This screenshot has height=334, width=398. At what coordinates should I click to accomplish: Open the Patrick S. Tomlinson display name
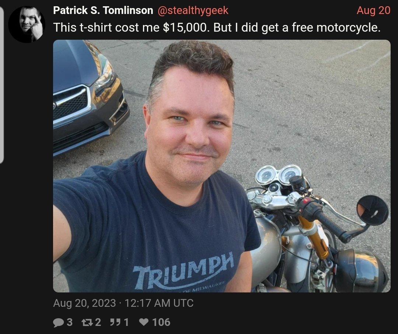(x=103, y=10)
